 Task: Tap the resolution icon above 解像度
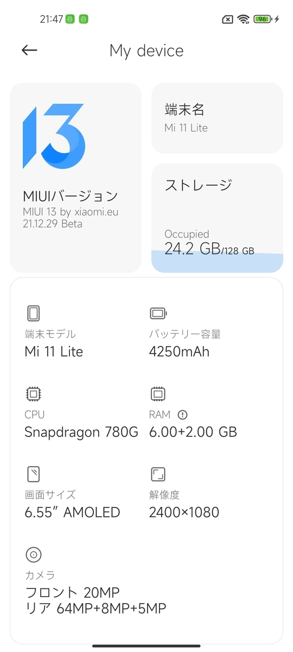pyautogui.click(x=158, y=474)
